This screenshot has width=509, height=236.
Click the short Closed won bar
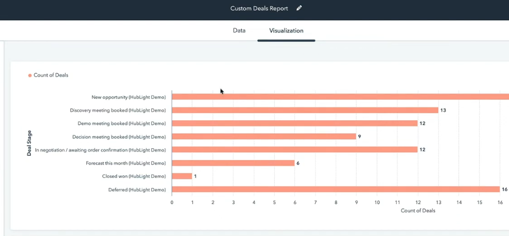tap(182, 176)
